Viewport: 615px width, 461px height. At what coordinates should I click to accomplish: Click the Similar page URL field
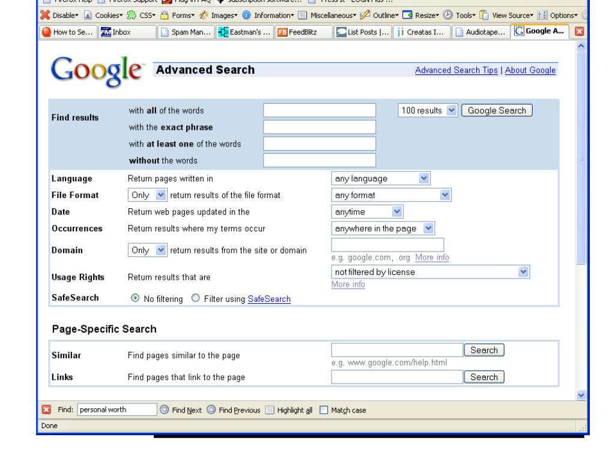click(x=397, y=350)
